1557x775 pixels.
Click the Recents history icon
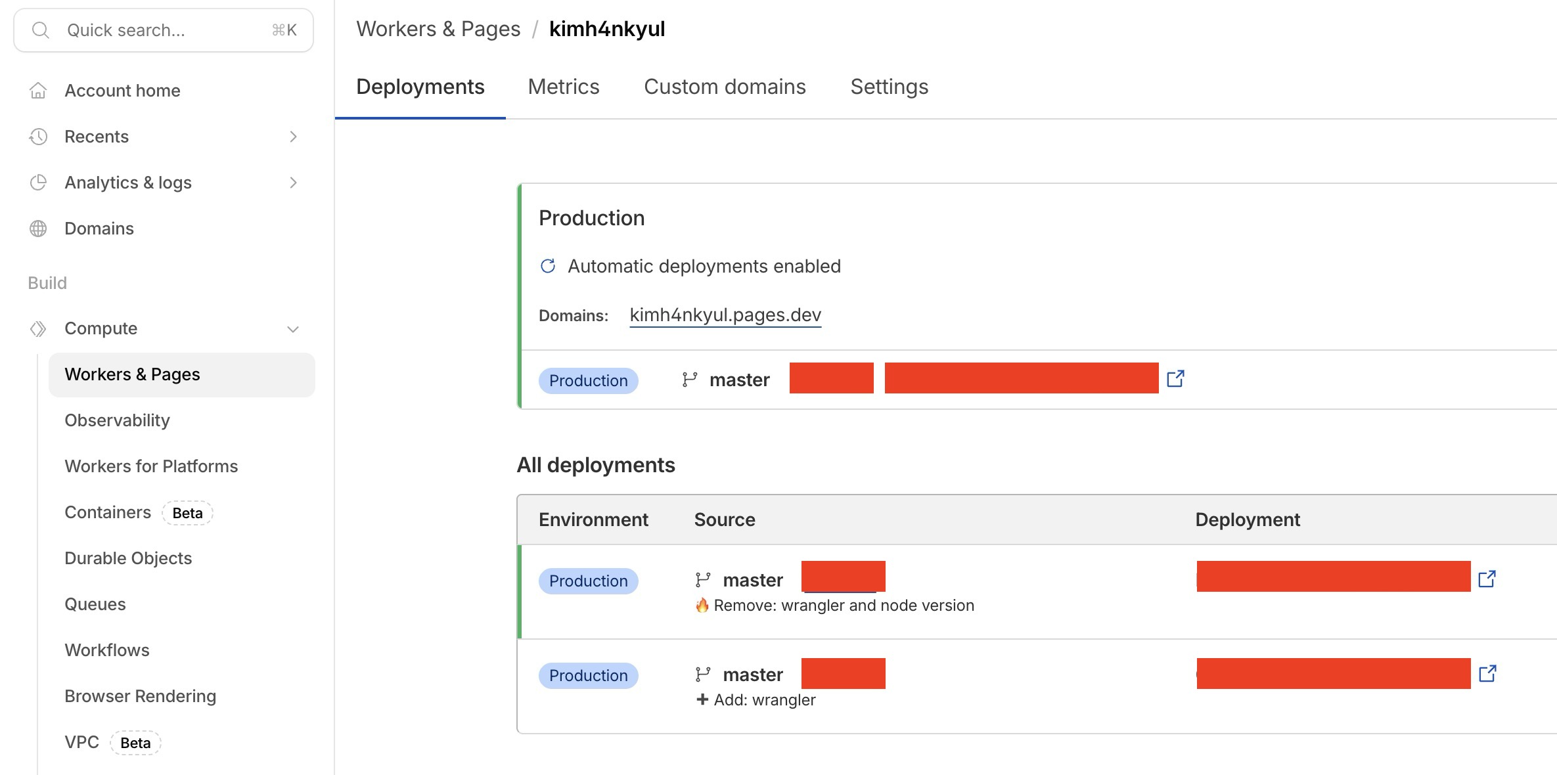click(x=38, y=136)
